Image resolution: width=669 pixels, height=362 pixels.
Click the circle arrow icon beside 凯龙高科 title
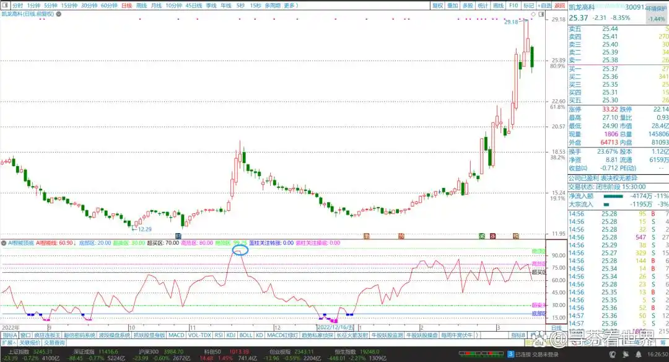(x=57, y=13)
